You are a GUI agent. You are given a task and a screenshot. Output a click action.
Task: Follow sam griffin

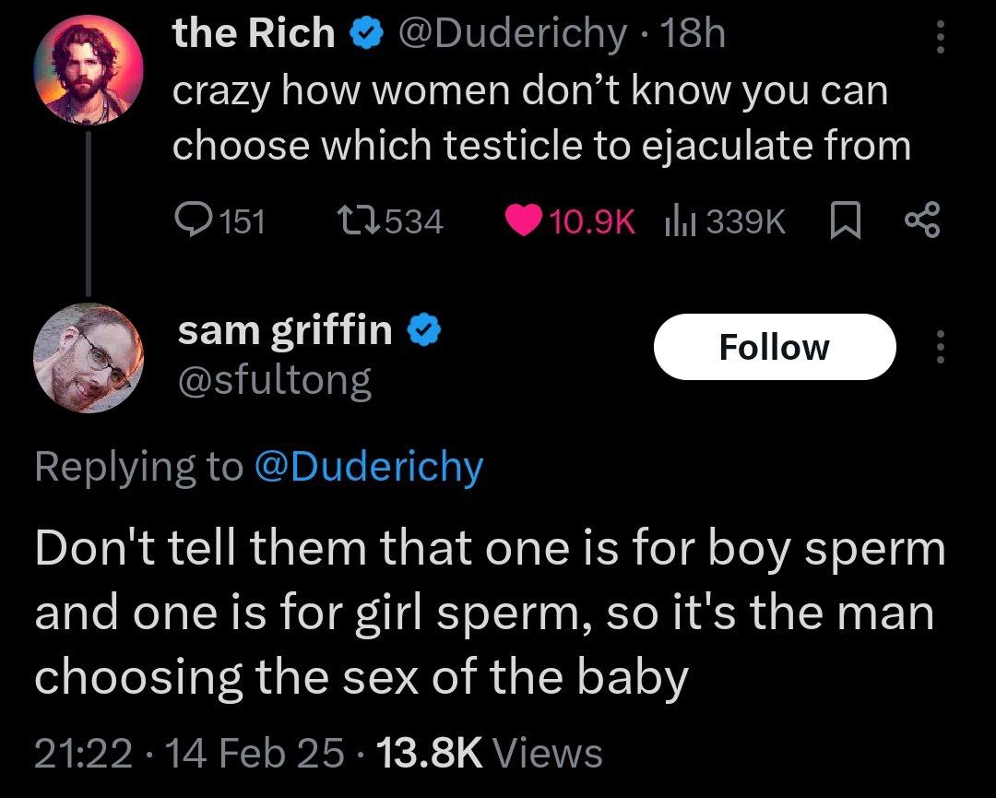click(x=775, y=346)
